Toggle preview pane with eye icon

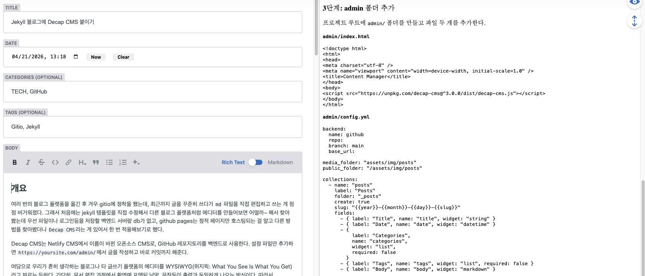tap(634, 3)
